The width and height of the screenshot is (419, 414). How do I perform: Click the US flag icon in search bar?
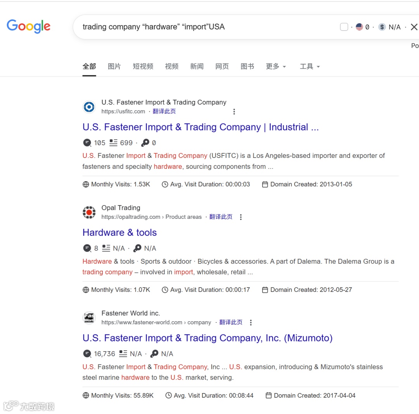(359, 27)
